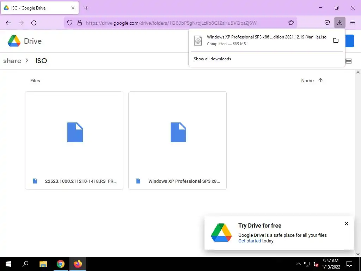The height and width of the screenshot is (271, 361).
Task: Open Windows taskbar search
Action: [x=25, y=264]
